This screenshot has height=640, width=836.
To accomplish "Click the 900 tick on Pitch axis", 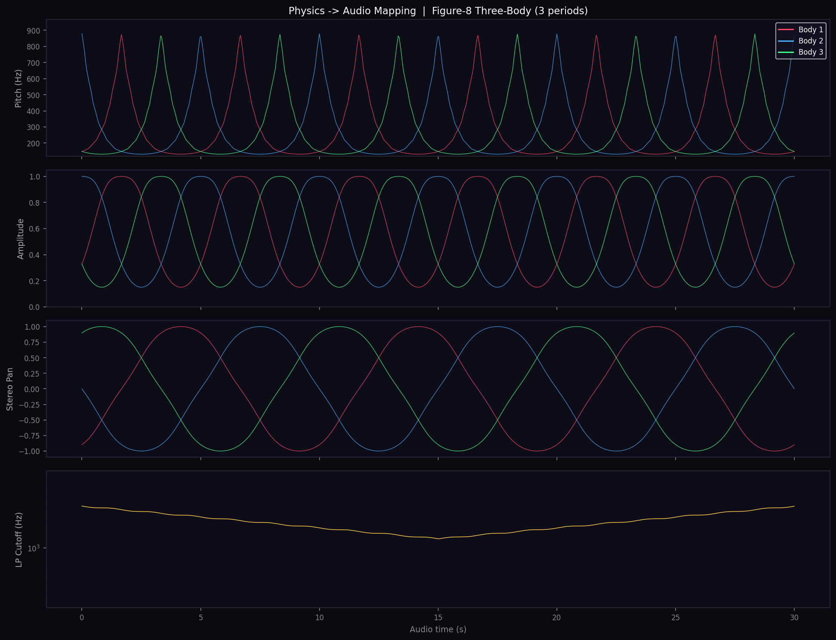I will pos(34,31).
